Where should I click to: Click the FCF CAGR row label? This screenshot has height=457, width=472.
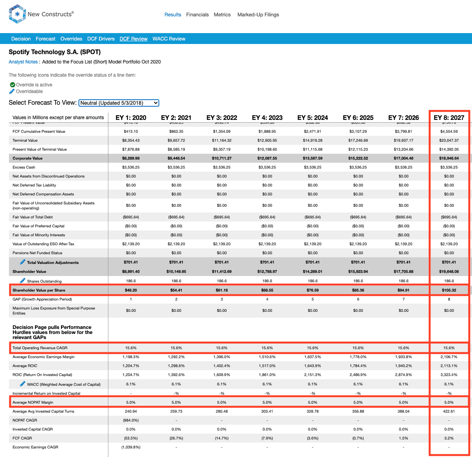point(22,438)
